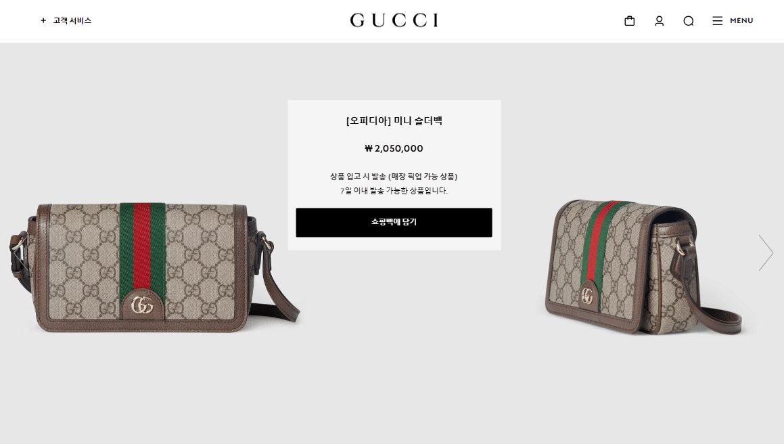
Task: Open the search magnifier icon
Action: [x=689, y=20]
